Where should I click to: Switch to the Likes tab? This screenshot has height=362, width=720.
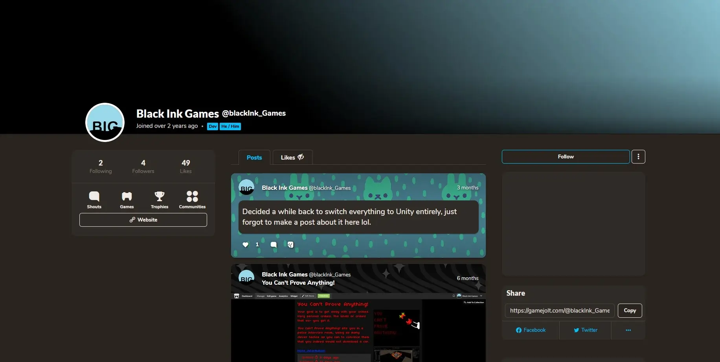pos(292,157)
